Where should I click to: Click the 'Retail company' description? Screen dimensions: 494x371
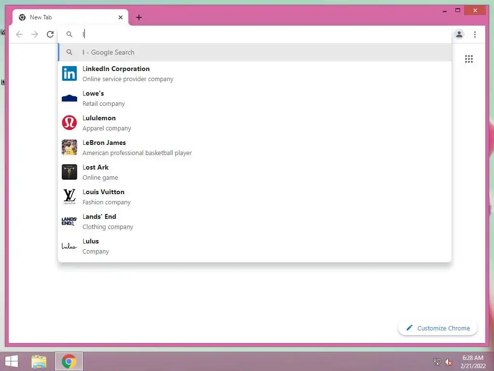[x=104, y=104]
